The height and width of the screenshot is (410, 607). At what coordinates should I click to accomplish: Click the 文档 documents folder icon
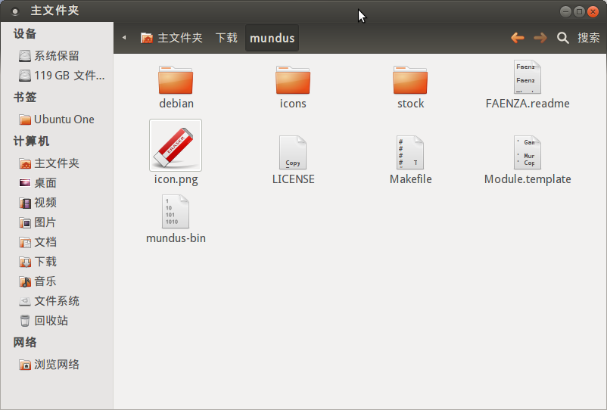(x=25, y=242)
